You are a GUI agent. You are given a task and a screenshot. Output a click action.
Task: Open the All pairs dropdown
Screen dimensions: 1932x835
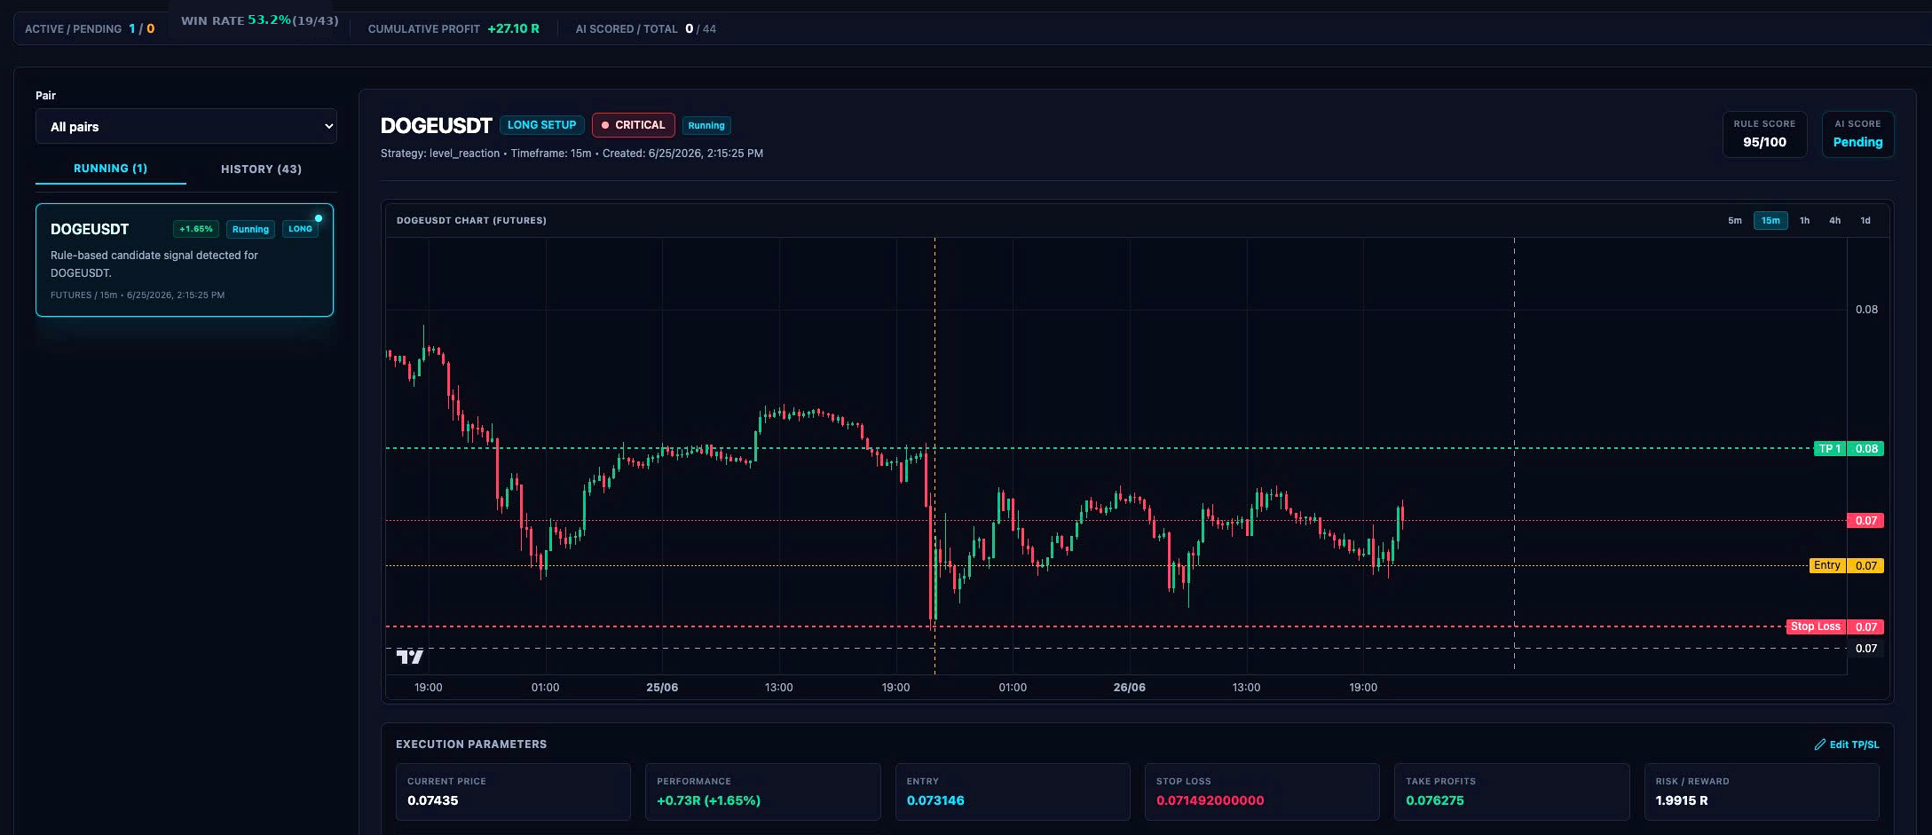pos(186,126)
